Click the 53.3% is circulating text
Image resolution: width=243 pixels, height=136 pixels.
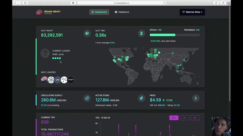coord(50,105)
